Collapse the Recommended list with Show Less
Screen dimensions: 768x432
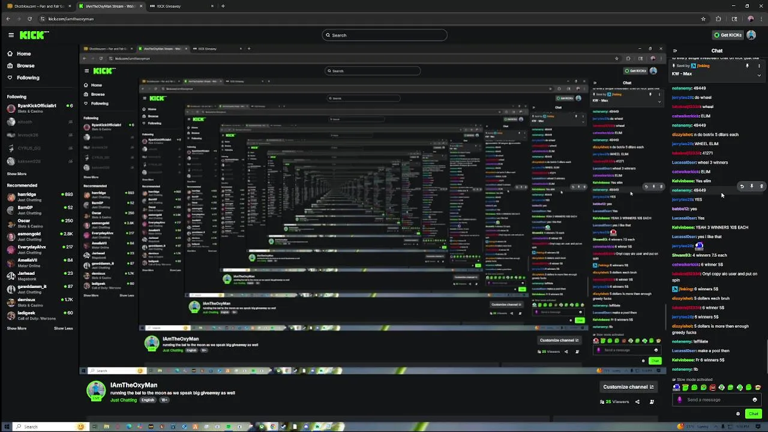pos(63,328)
